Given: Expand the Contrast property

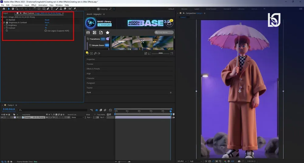Looking at the screenshot, I should coord(4,28).
